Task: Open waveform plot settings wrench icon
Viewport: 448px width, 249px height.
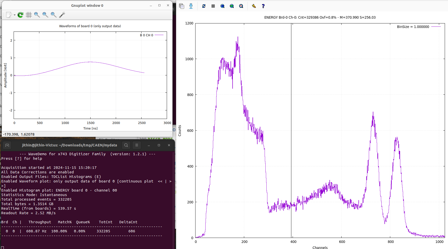Action: 62,15
